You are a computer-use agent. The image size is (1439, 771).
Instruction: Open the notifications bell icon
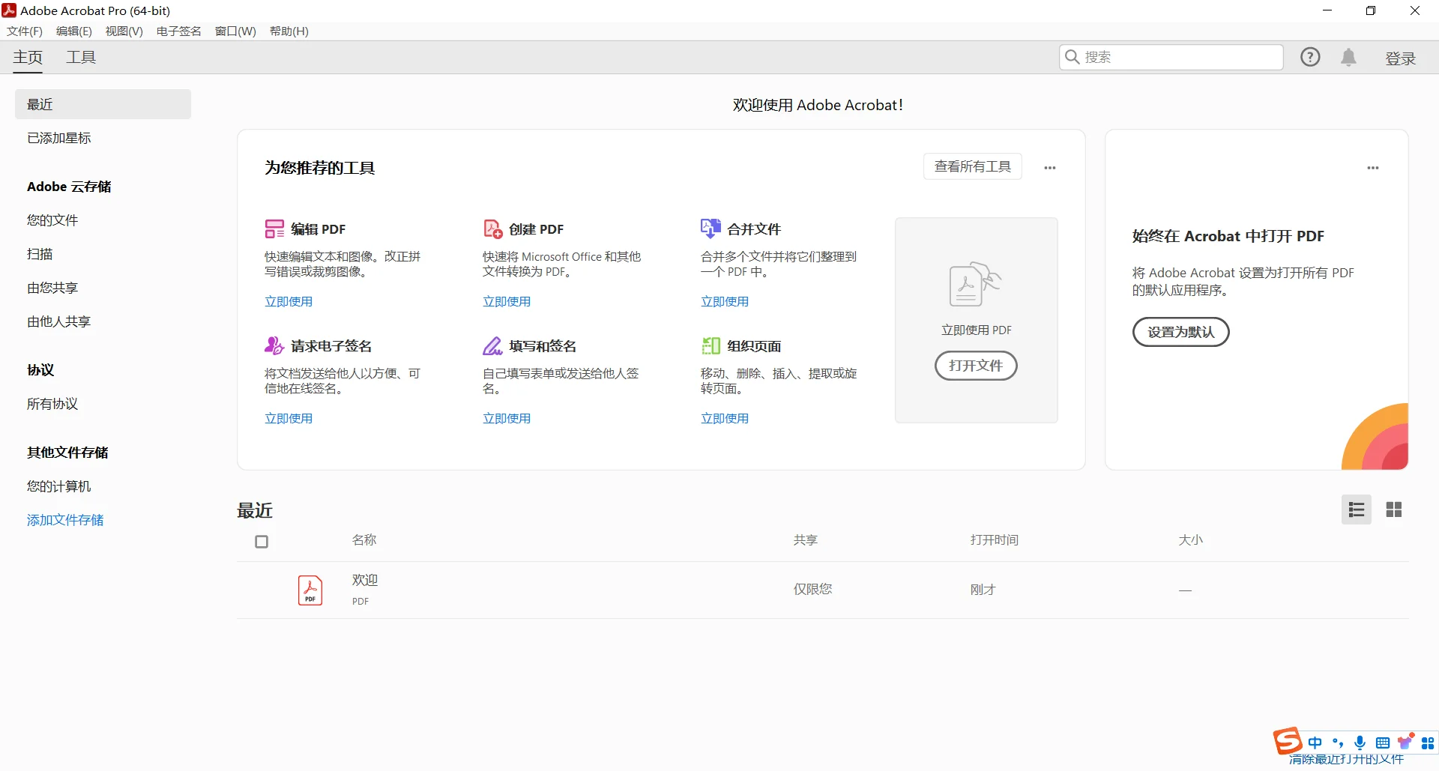(1348, 57)
